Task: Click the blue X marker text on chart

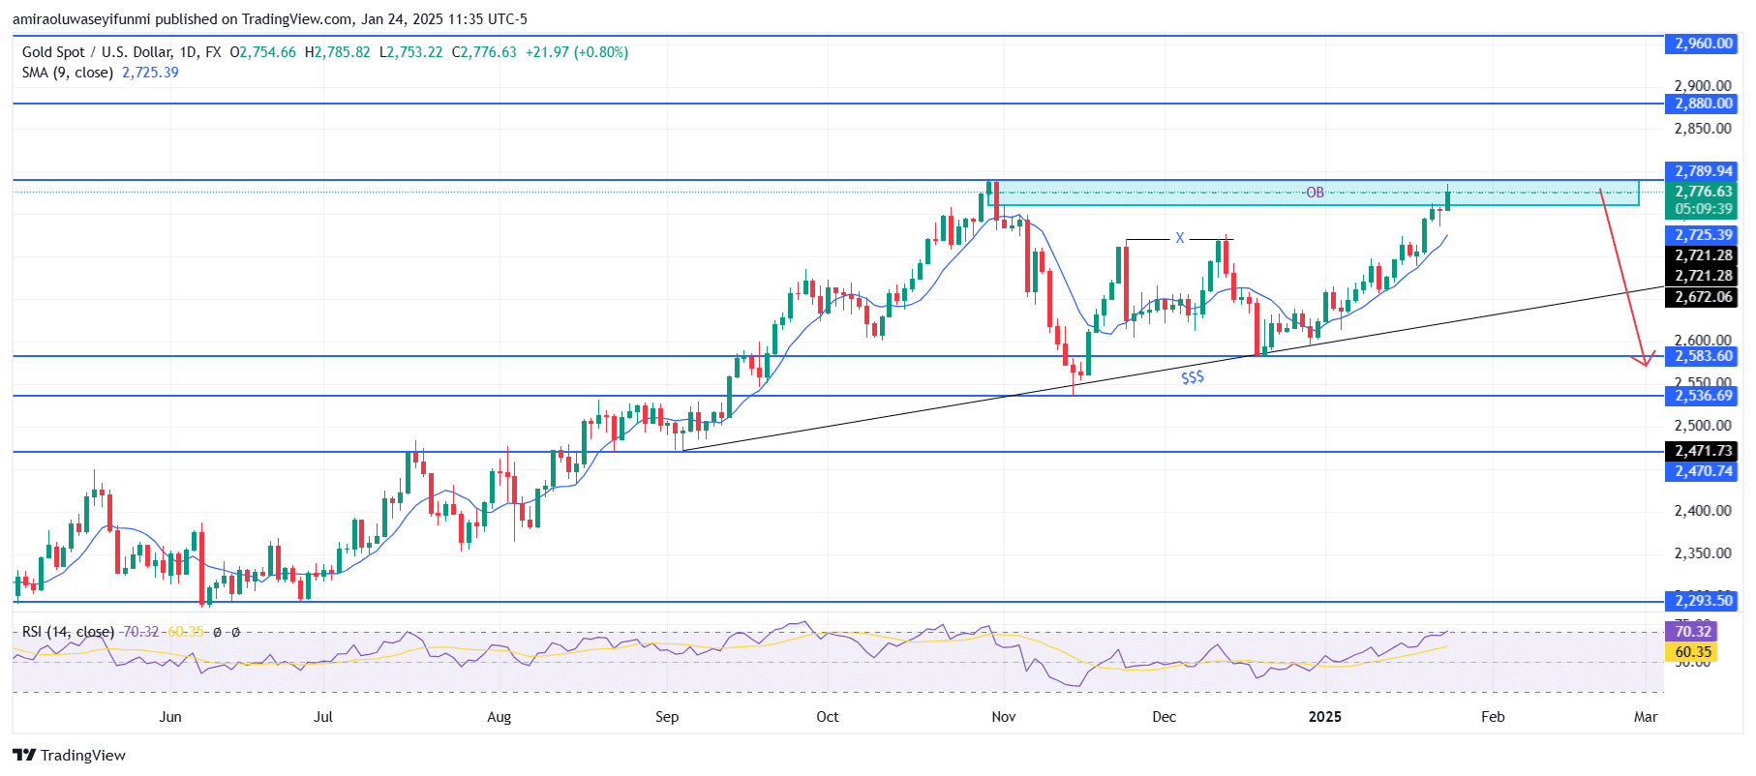Action: 1179,238
